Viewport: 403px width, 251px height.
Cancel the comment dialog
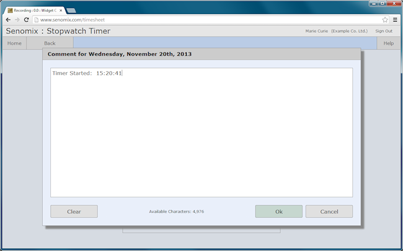point(329,211)
